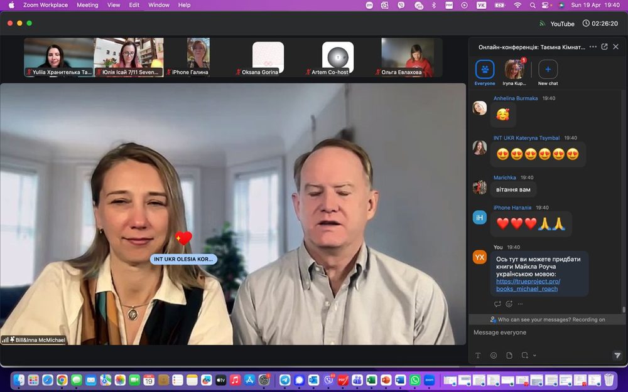Click the 'Who can see your messages?' notice
Screen dimensions: 628x392
pyautogui.click(x=547, y=320)
